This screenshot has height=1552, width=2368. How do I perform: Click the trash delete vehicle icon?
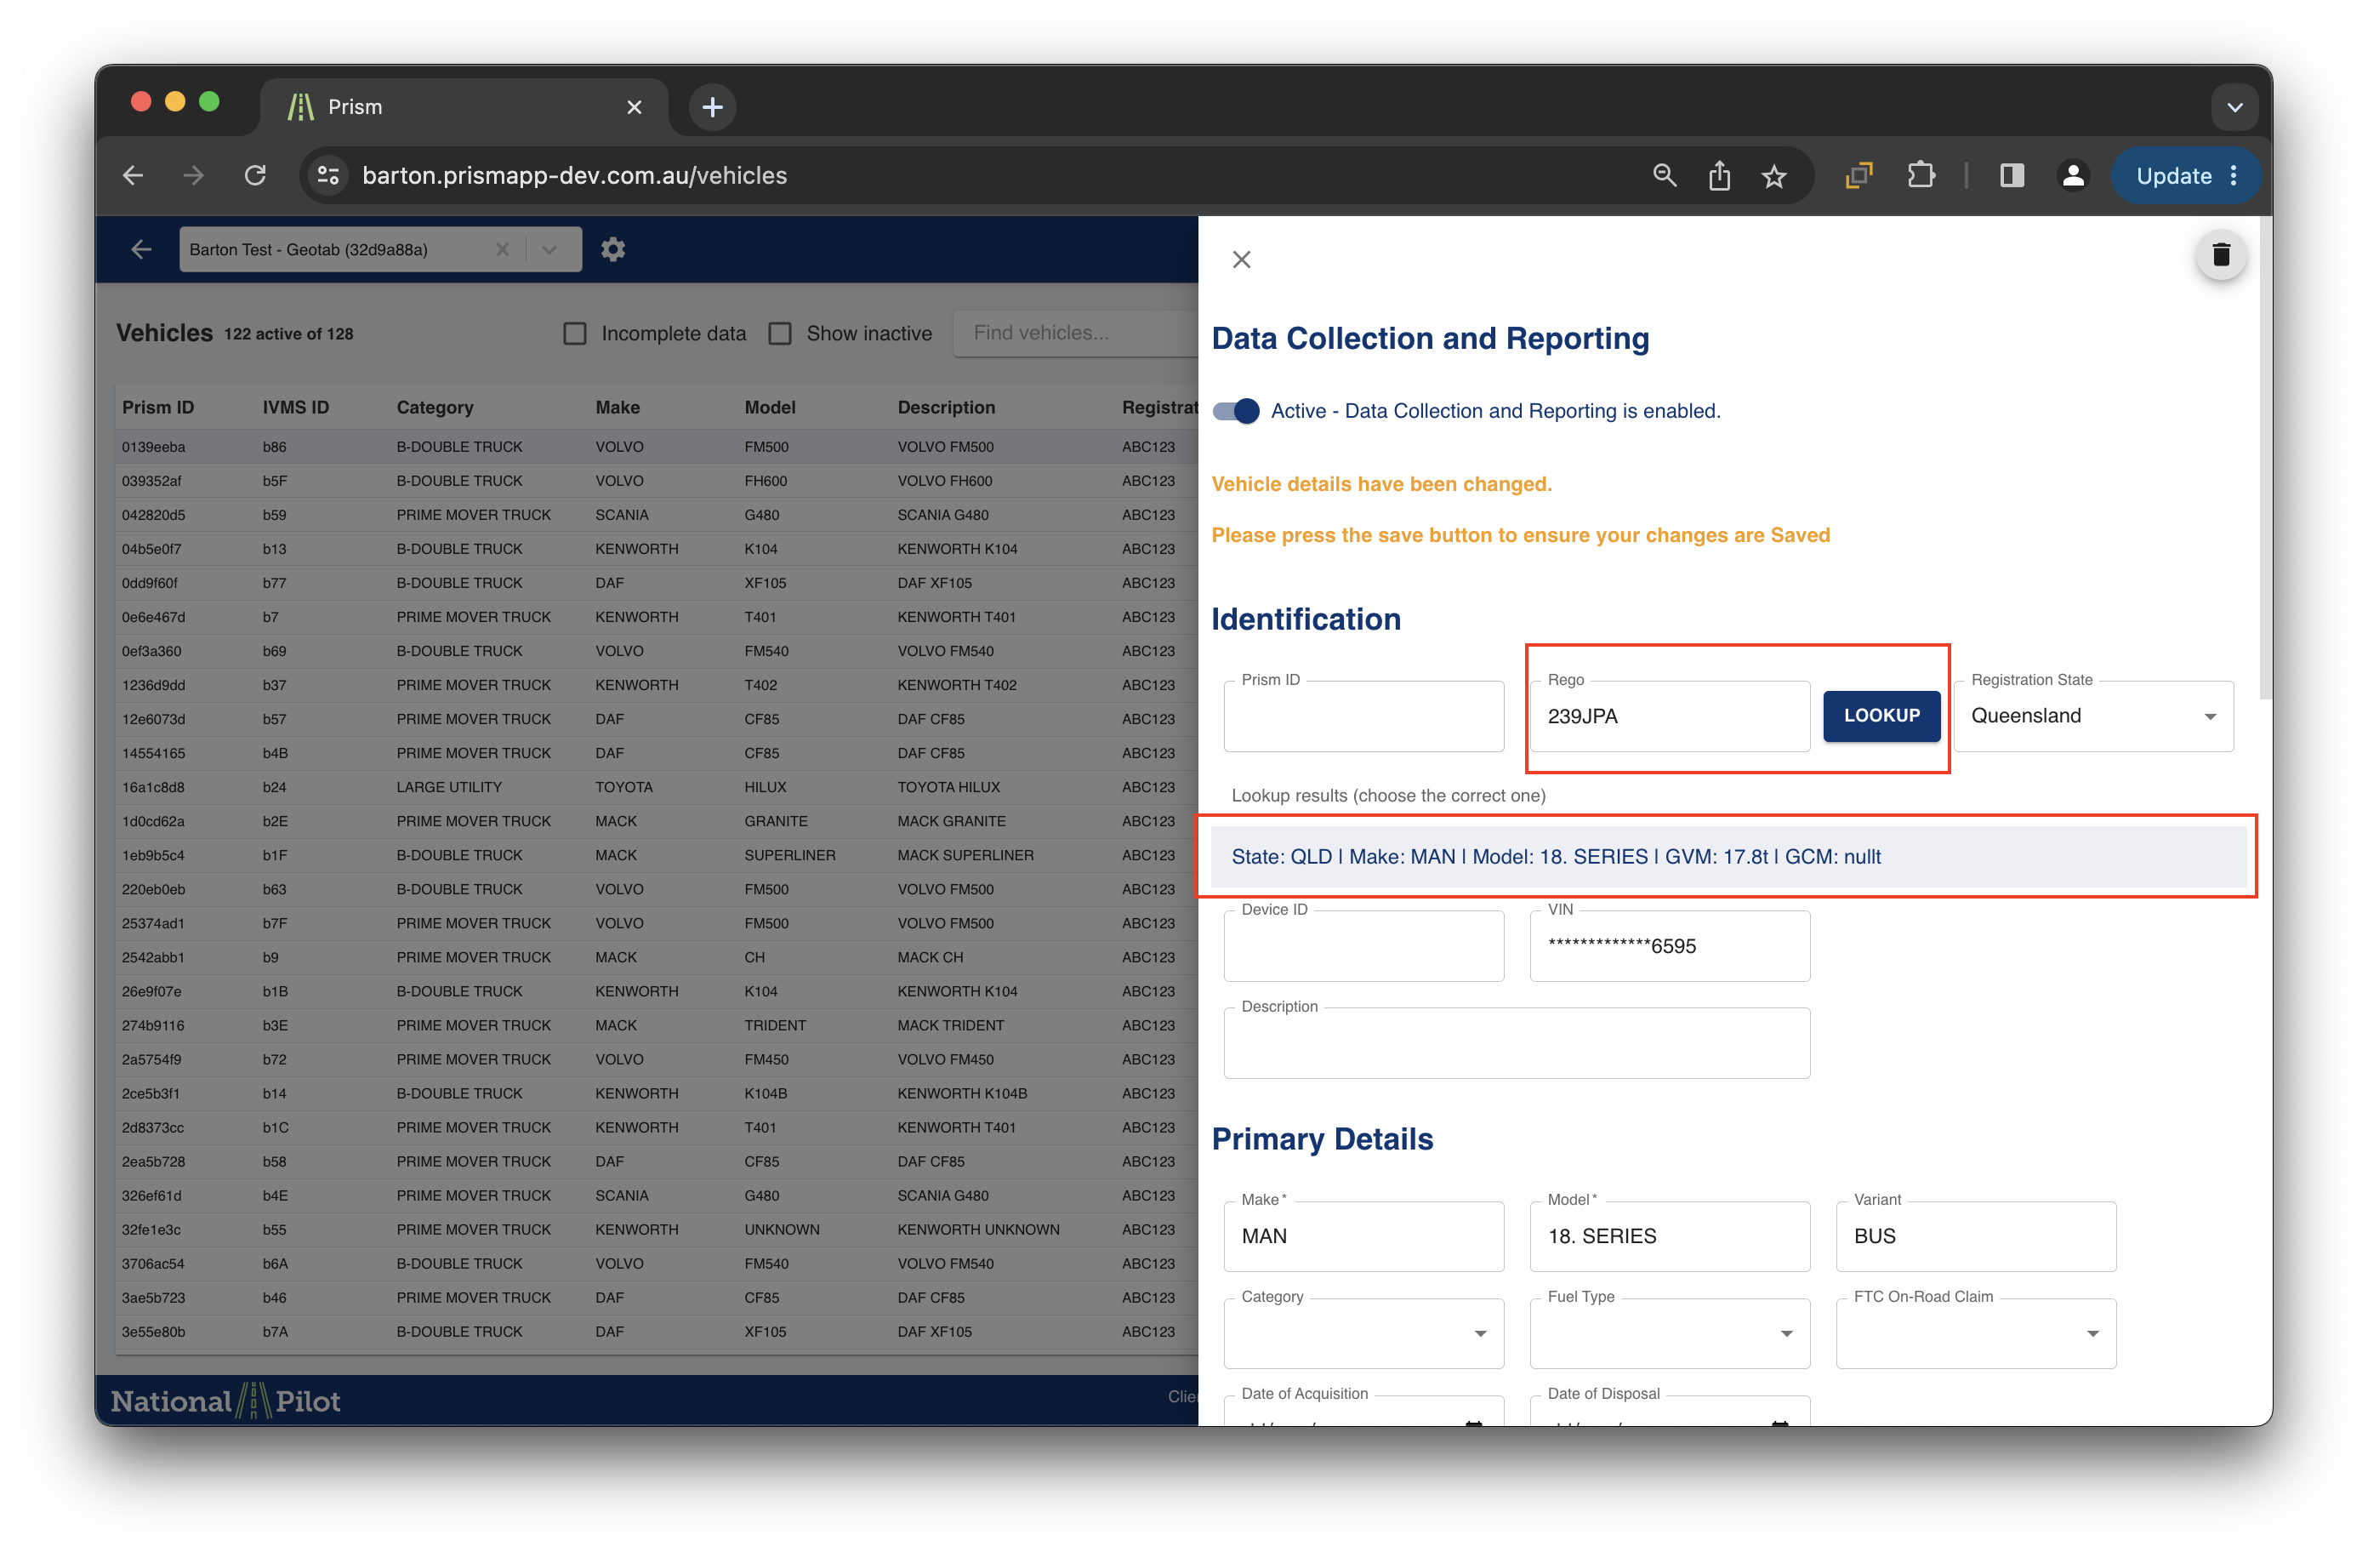(2220, 256)
